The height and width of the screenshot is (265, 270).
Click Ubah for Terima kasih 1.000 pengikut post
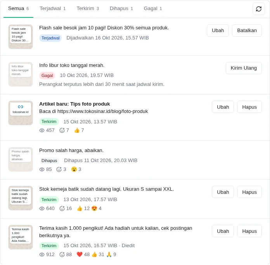pos(223,231)
